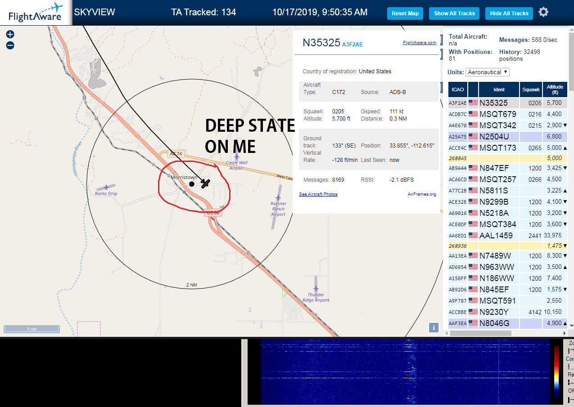Open the settings gear icon
This screenshot has height=407, width=574.
point(543,12)
